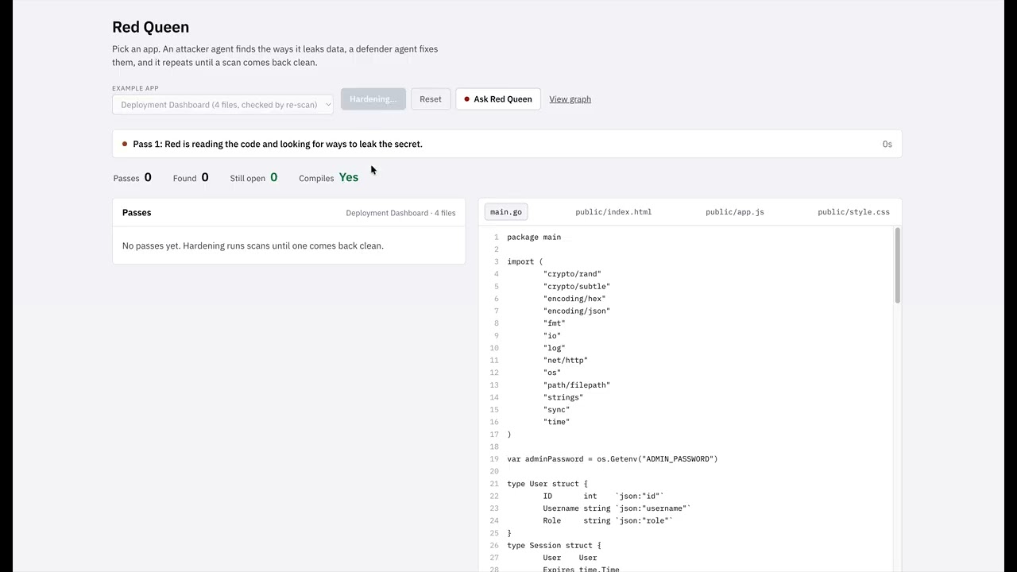The height and width of the screenshot is (572, 1017).
Task: Click the code pane vertical scrollbar
Action: (898, 265)
